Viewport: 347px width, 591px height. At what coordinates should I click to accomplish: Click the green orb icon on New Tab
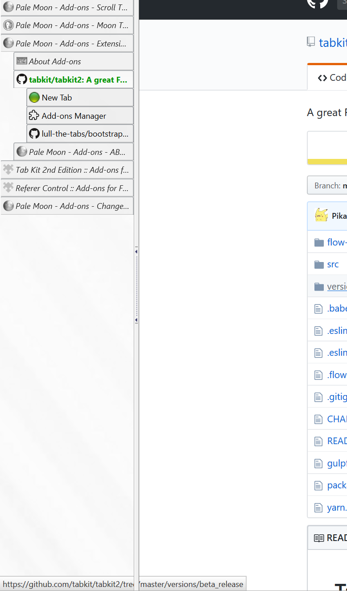34,98
